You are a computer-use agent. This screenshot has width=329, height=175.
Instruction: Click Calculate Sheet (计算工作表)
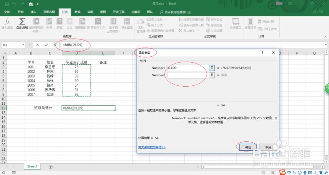coord(267,29)
